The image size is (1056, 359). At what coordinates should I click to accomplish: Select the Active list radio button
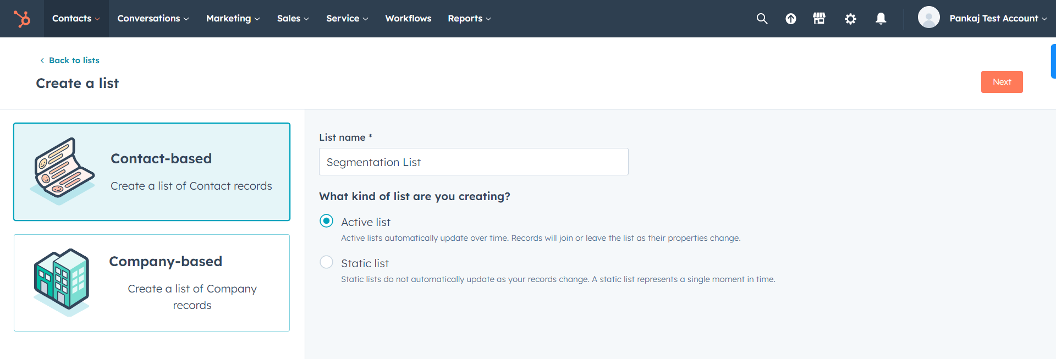click(x=327, y=221)
